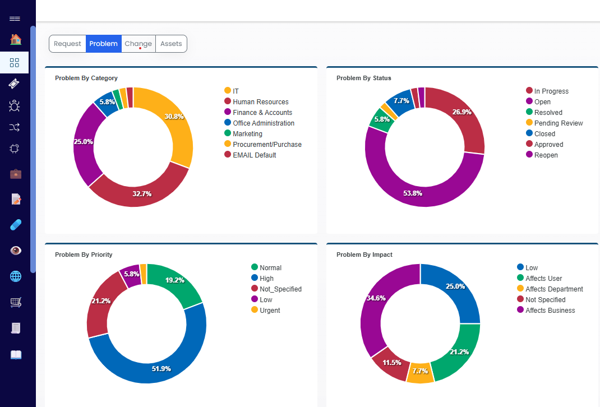Toggle Affects User impact legend item
600x407 pixels.
tap(539, 279)
